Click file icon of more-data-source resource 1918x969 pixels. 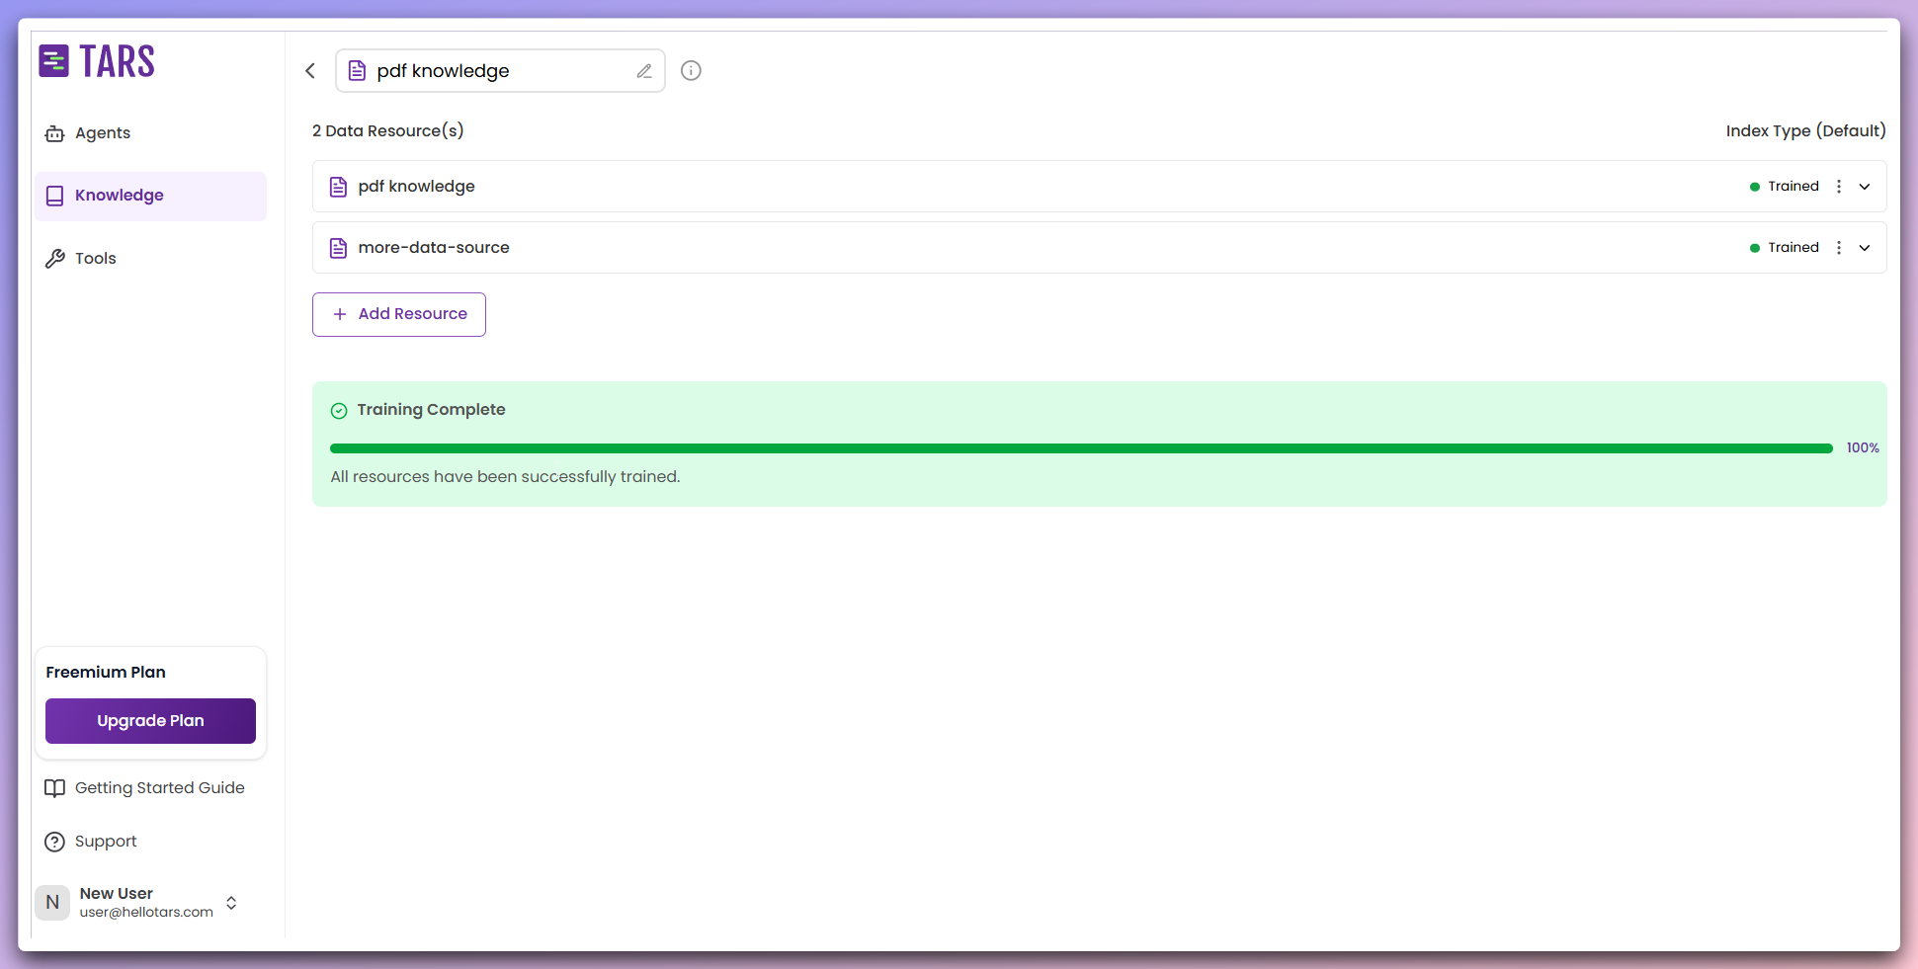[338, 248]
